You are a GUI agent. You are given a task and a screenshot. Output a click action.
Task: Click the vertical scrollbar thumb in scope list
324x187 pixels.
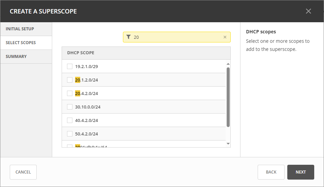(x=228, y=97)
